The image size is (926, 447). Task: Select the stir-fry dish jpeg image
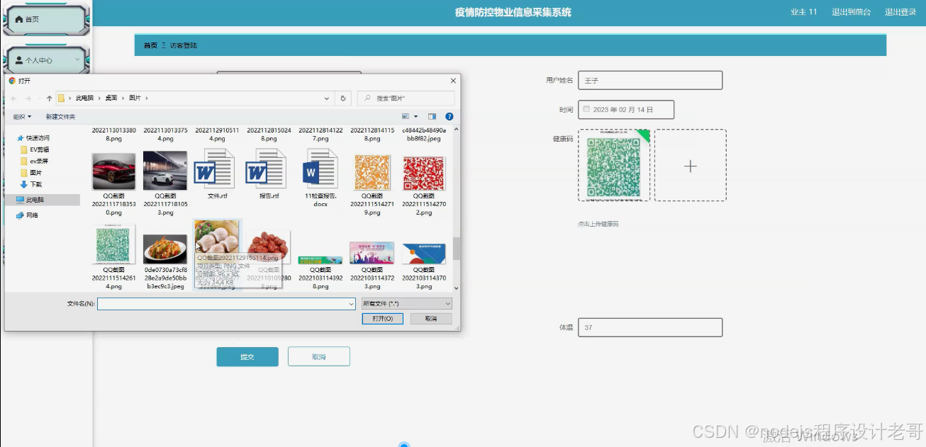(165, 249)
